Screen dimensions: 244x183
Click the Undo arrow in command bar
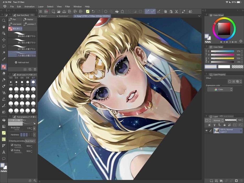pyautogui.click(x=93, y=12)
